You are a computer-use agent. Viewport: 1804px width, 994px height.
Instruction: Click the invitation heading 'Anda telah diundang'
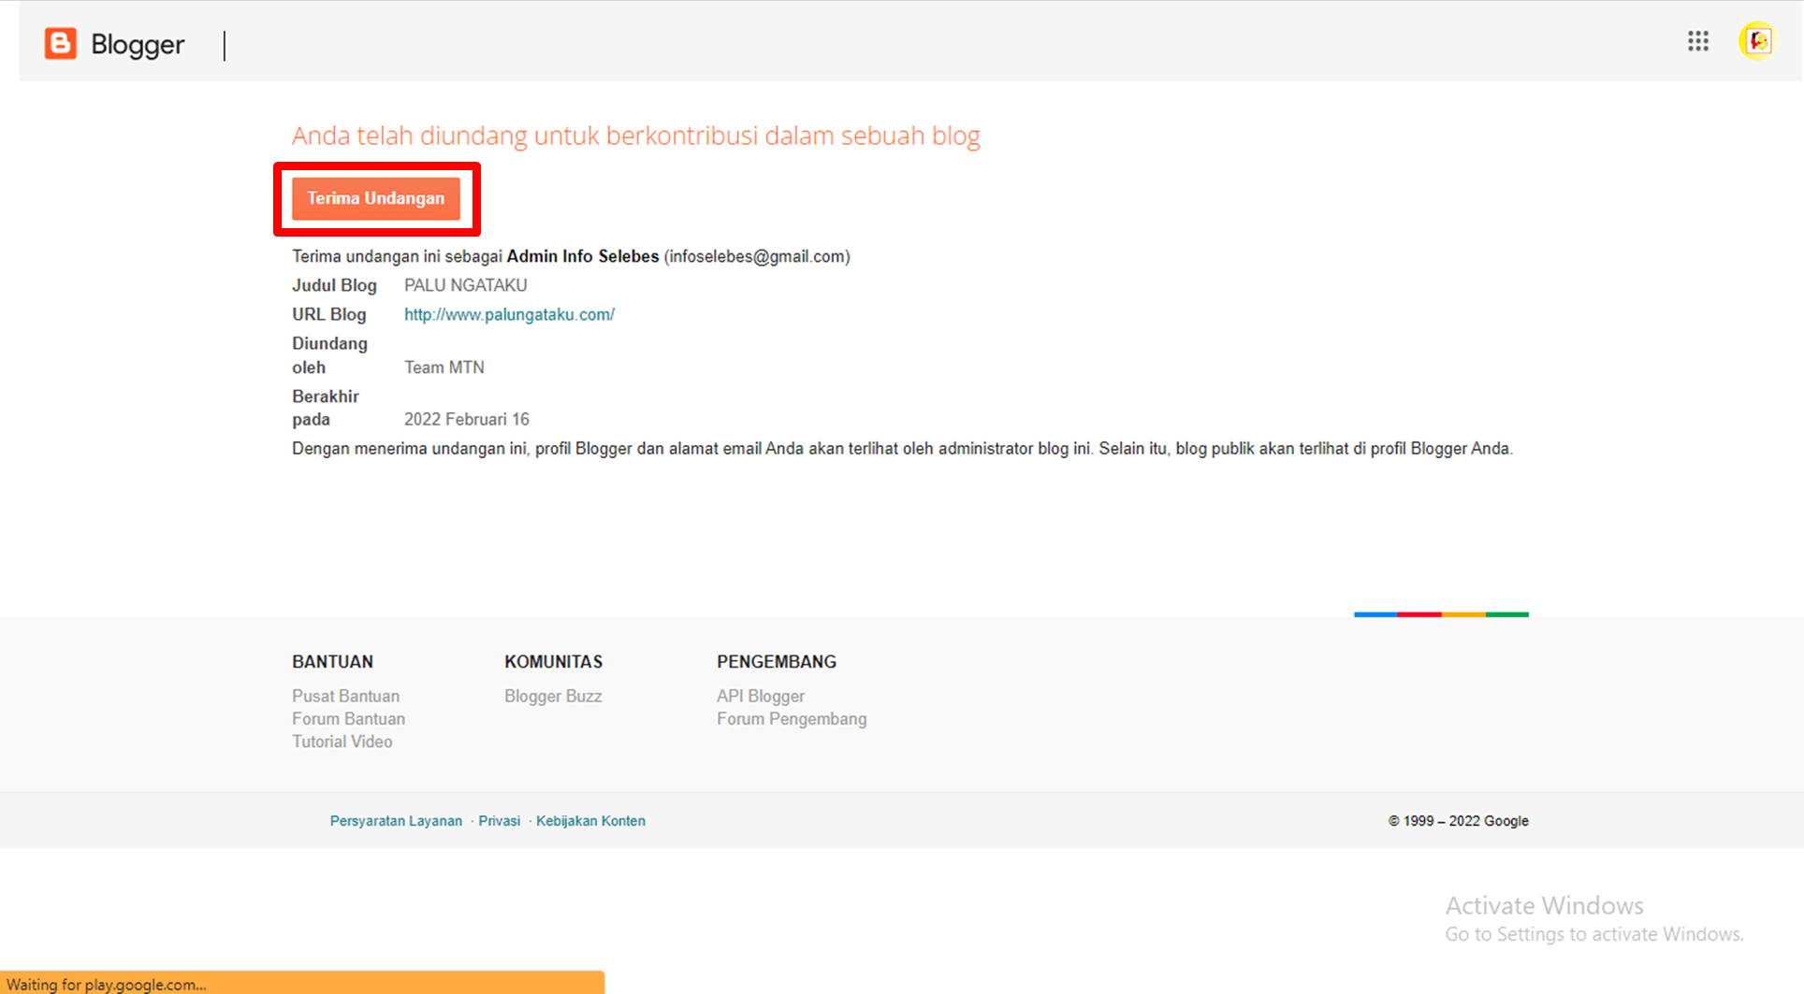point(636,136)
